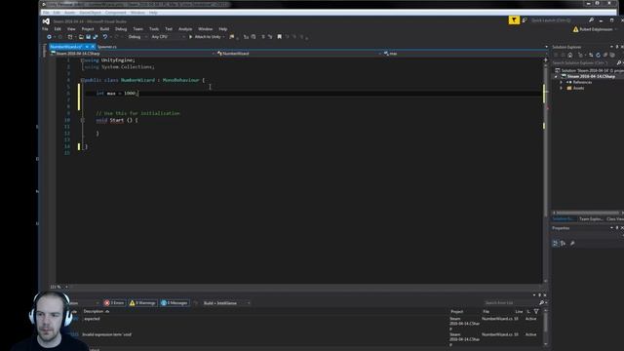The height and width of the screenshot is (351, 624).
Task: Toggle the Messages filter in Error List
Action: [x=175, y=303]
